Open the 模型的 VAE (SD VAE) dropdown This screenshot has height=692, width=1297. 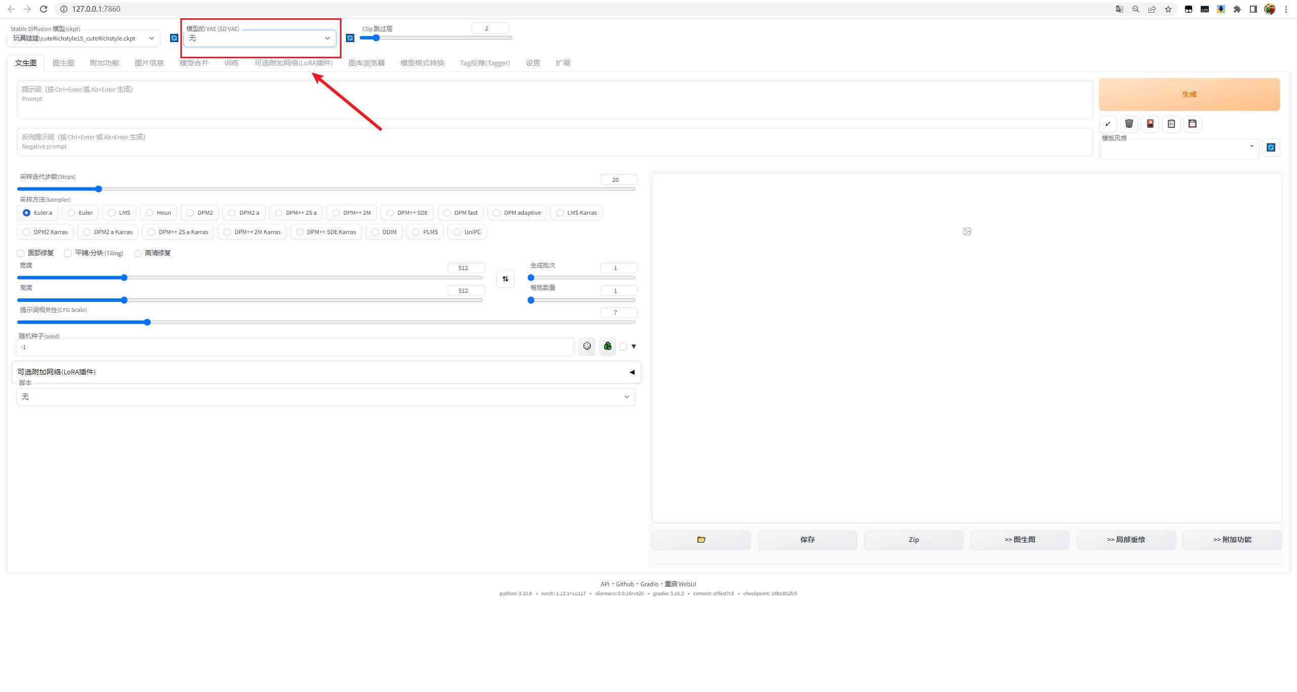pyautogui.click(x=260, y=39)
